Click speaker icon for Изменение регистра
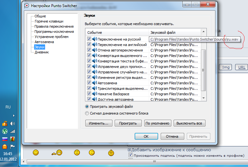248x167 pixels. (x=94, y=77)
